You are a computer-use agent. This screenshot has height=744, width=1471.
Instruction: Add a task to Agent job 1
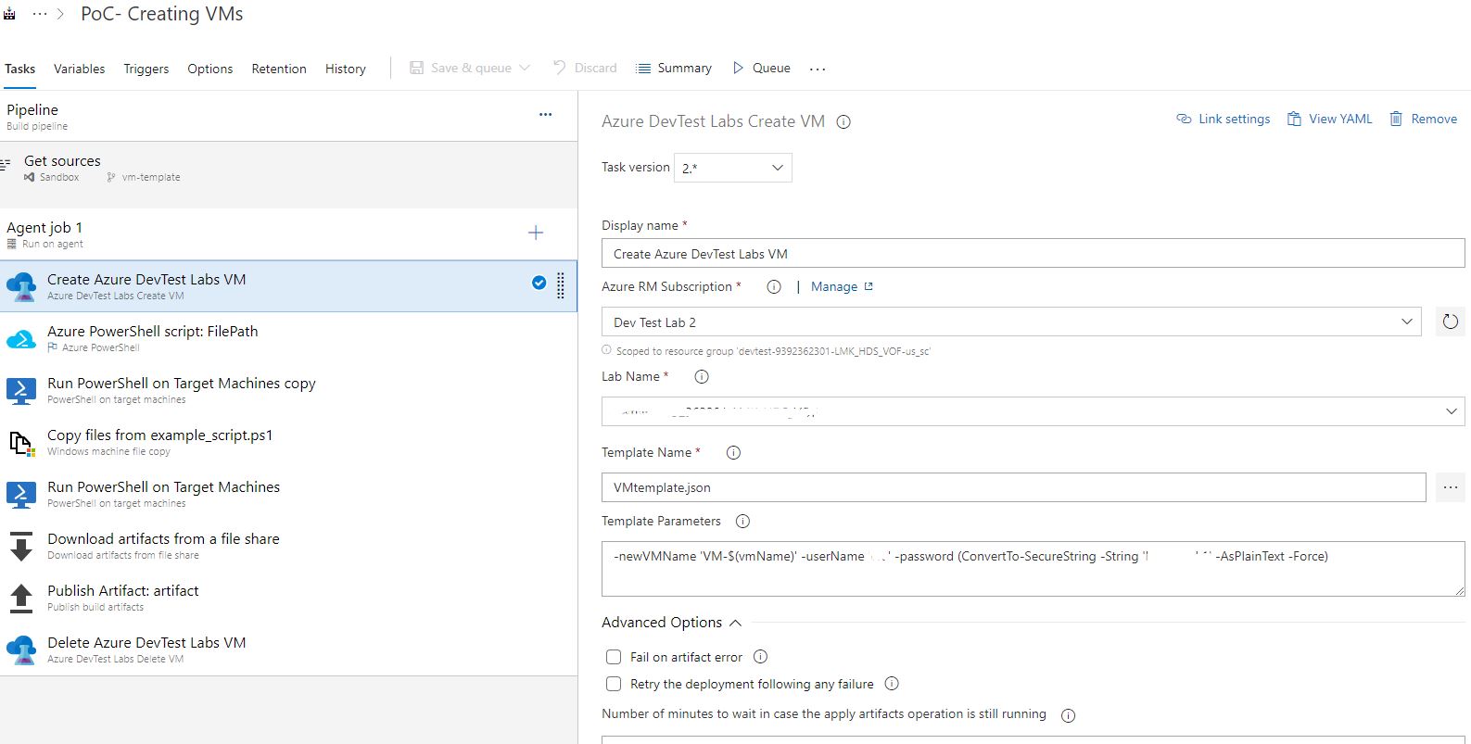tap(536, 233)
